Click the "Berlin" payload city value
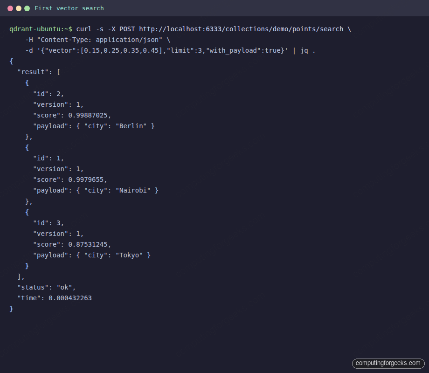 (131, 126)
